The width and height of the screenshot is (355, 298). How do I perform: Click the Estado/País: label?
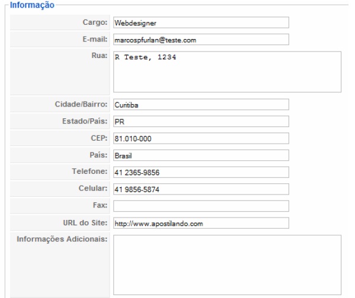(85, 121)
